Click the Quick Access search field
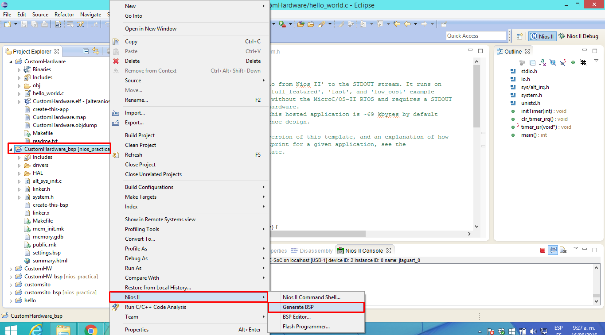Image resolution: width=605 pixels, height=335 pixels. tap(476, 36)
